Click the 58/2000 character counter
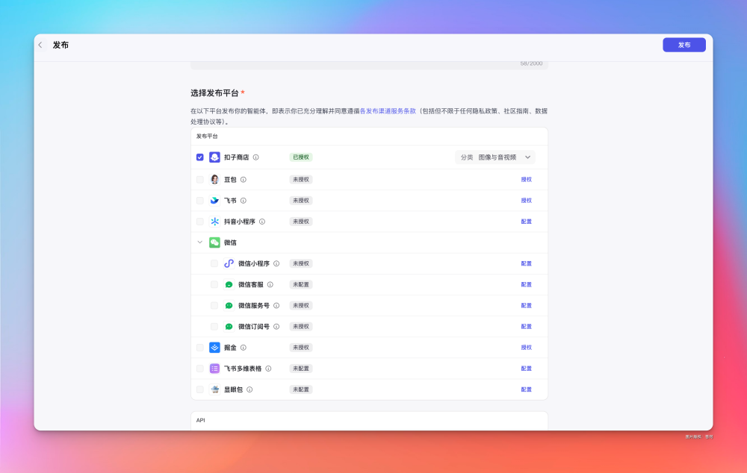This screenshot has width=747, height=473. [x=531, y=63]
